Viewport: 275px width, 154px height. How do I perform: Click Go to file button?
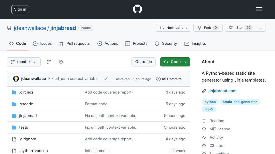(x=144, y=62)
